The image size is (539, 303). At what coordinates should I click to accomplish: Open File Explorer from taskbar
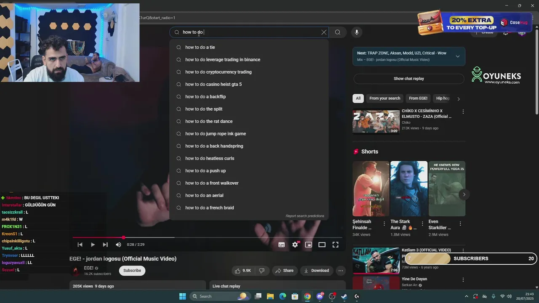pos(270,296)
